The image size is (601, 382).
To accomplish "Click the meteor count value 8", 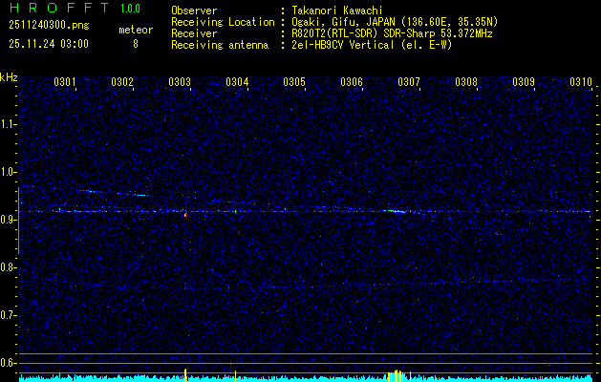I will coord(135,44).
